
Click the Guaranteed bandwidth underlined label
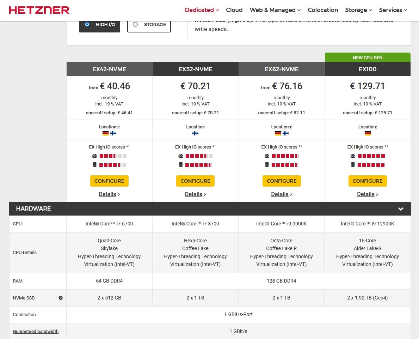pyautogui.click(x=36, y=331)
